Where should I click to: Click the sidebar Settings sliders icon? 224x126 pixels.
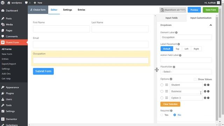pos(3,111)
